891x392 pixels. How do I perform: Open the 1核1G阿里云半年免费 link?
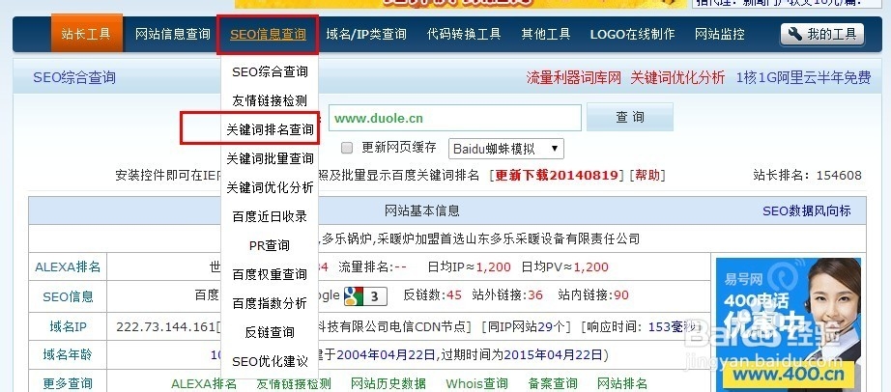[803, 78]
